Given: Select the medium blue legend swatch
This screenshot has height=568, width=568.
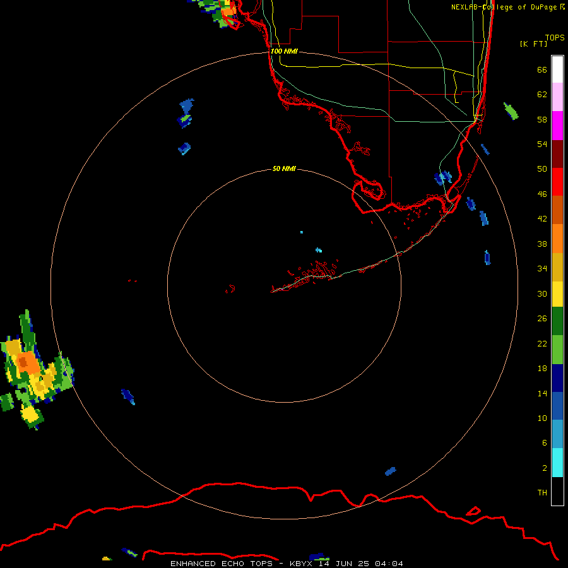Looking at the screenshot, I should pyautogui.click(x=557, y=406).
